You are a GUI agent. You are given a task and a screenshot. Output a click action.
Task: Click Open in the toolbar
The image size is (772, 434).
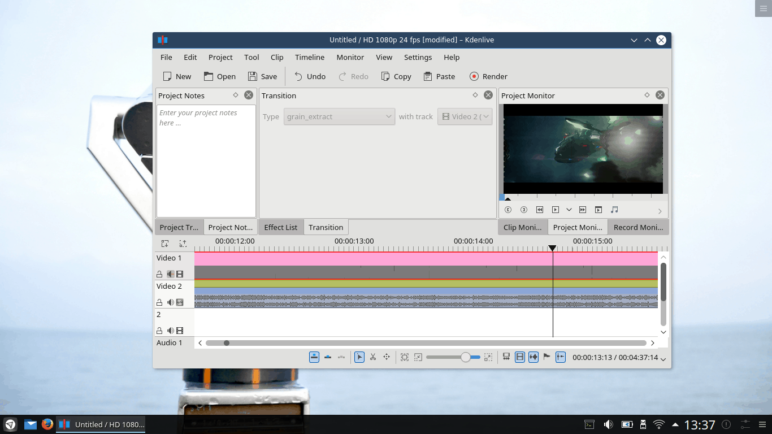(220, 76)
